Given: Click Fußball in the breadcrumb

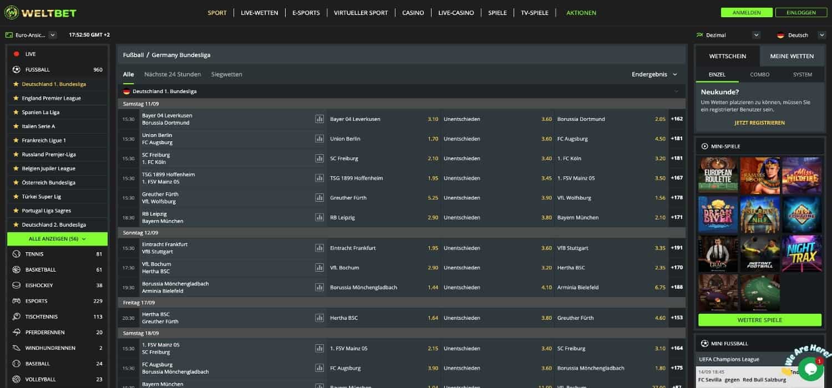Looking at the screenshot, I should tap(134, 55).
